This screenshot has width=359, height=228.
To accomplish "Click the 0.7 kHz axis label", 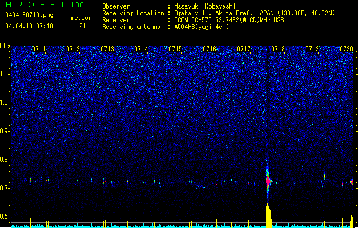I will (5, 188).
